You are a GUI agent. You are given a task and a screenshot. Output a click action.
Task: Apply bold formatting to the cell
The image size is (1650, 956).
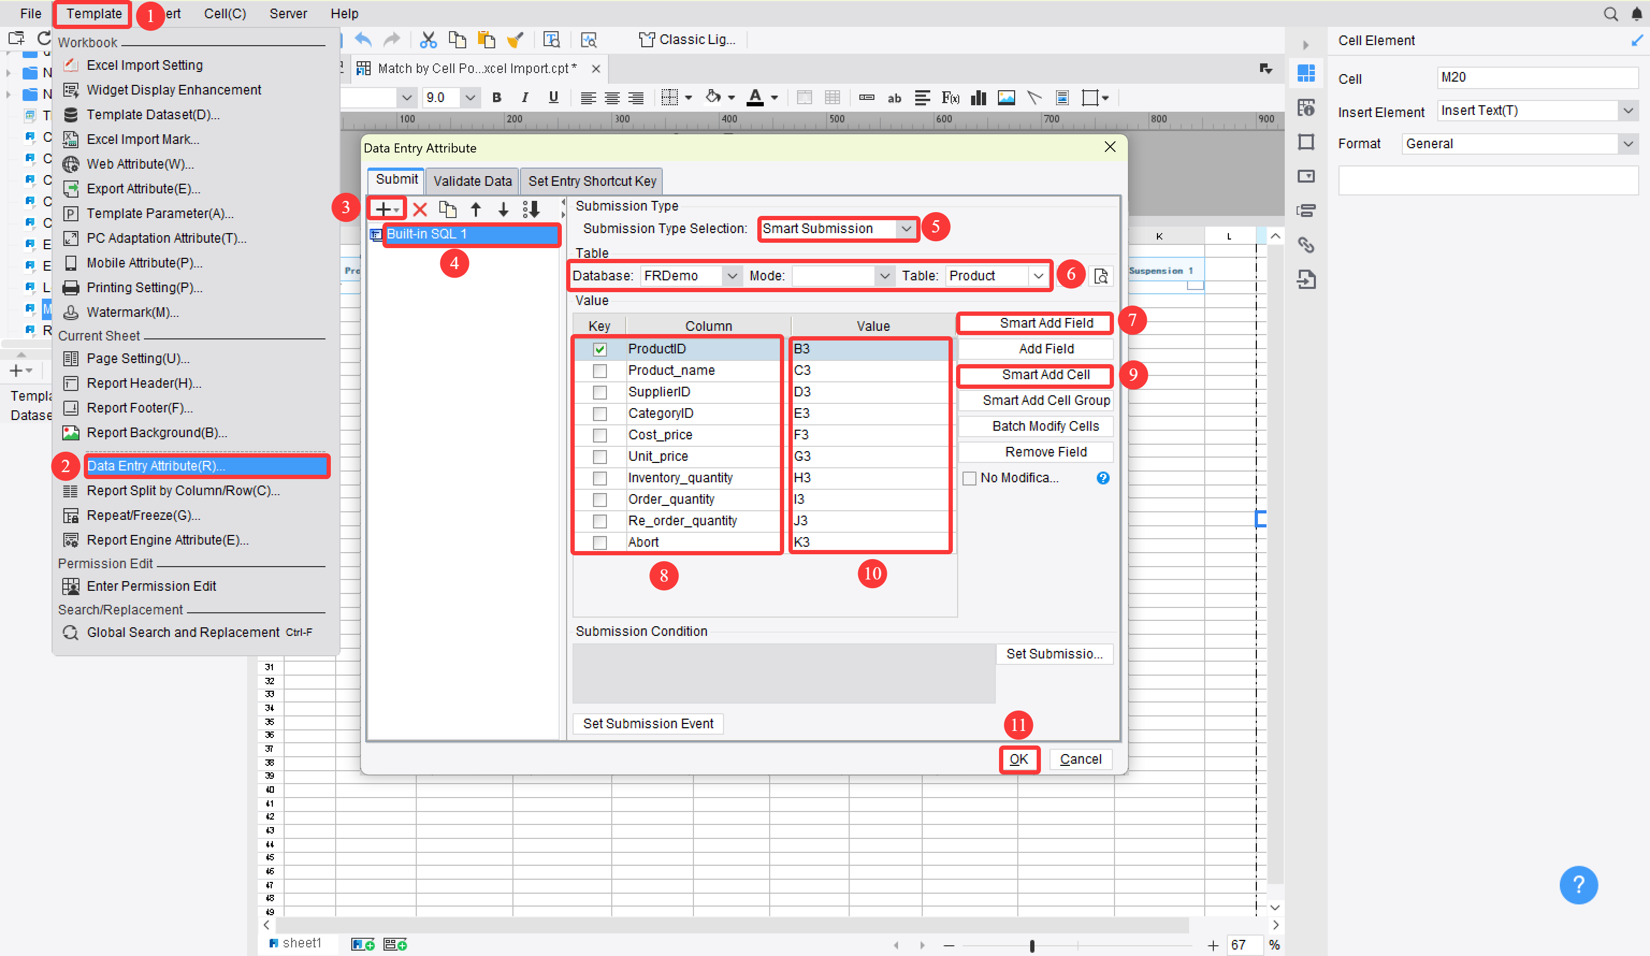[496, 98]
